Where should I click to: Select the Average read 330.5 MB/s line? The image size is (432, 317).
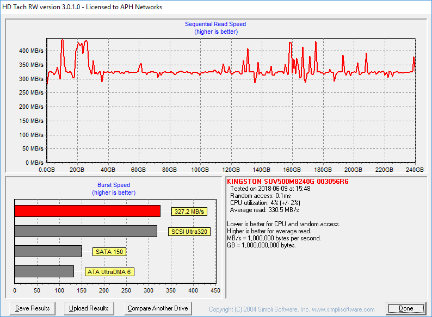(x=264, y=209)
